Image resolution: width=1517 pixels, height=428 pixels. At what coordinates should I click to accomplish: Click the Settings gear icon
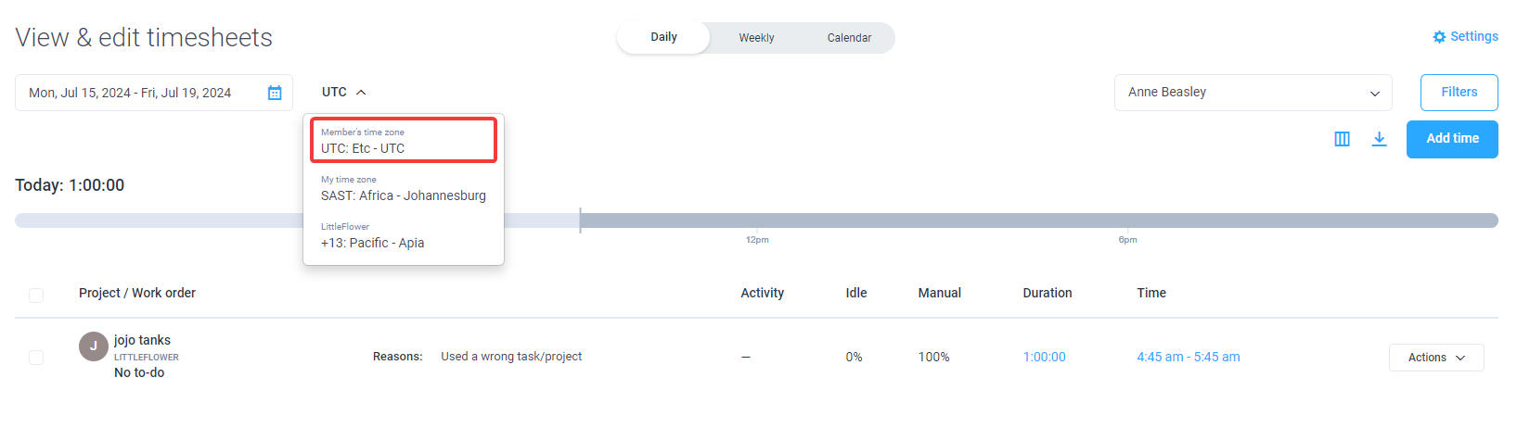click(x=1439, y=37)
